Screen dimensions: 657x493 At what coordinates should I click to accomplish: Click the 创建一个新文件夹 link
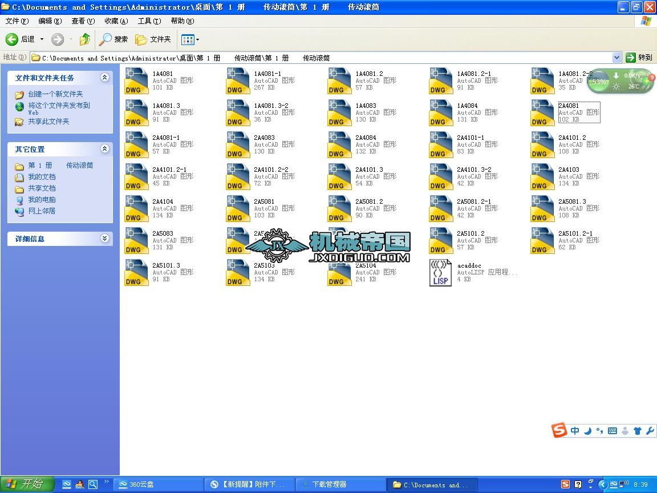[x=55, y=94]
